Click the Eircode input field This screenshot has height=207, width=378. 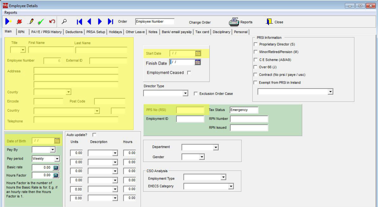pyautogui.click(x=49, y=102)
